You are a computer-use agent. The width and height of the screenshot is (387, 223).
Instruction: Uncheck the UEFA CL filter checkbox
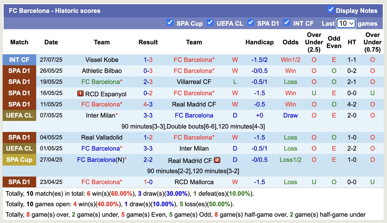coord(210,23)
